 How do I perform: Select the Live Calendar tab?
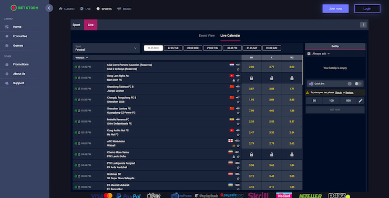[x=230, y=36]
